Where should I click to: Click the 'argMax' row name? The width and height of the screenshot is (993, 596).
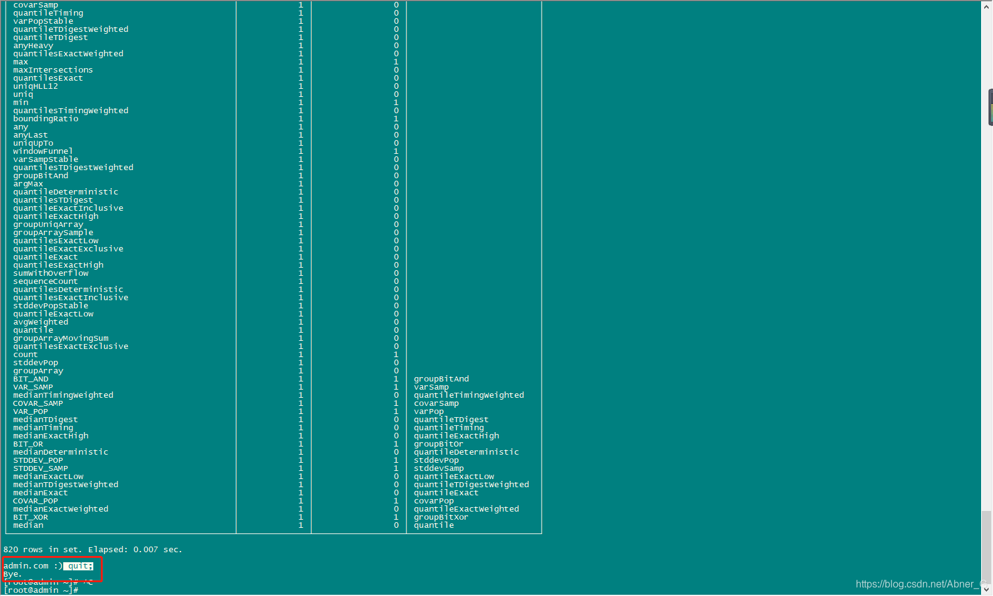point(28,184)
